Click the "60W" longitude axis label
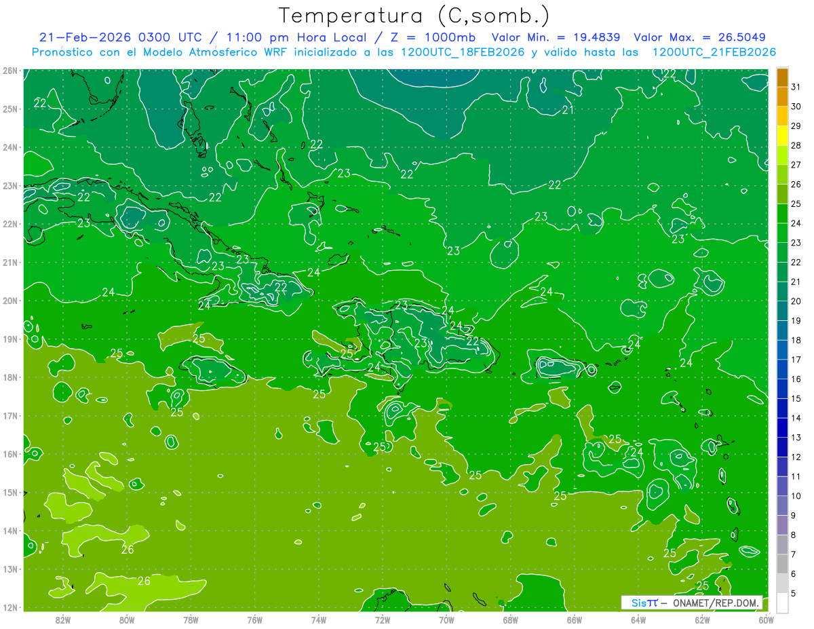The image size is (814, 629). (766, 620)
